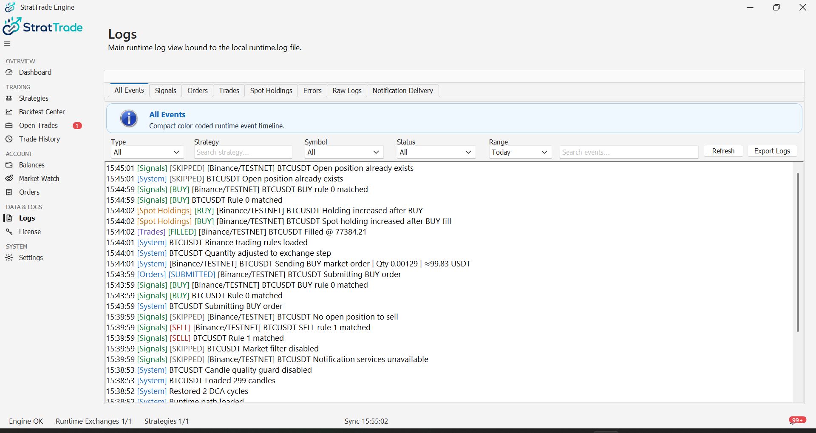This screenshot has width=816, height=433.
Task: Click the License key icon
Action: [9, 232]
